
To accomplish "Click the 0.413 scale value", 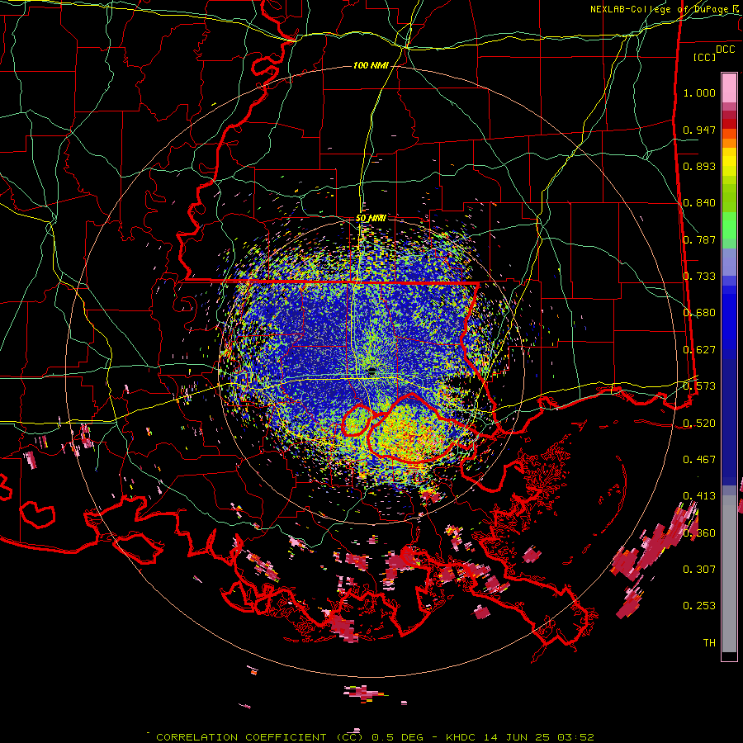I will click(x=699, y=496).
